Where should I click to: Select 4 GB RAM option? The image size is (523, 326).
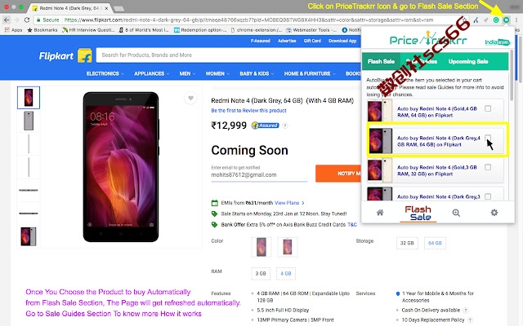coord(285,274)
